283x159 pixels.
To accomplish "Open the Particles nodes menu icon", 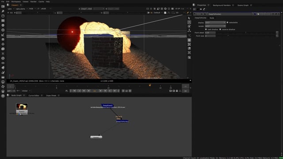I will pos(3,53).
